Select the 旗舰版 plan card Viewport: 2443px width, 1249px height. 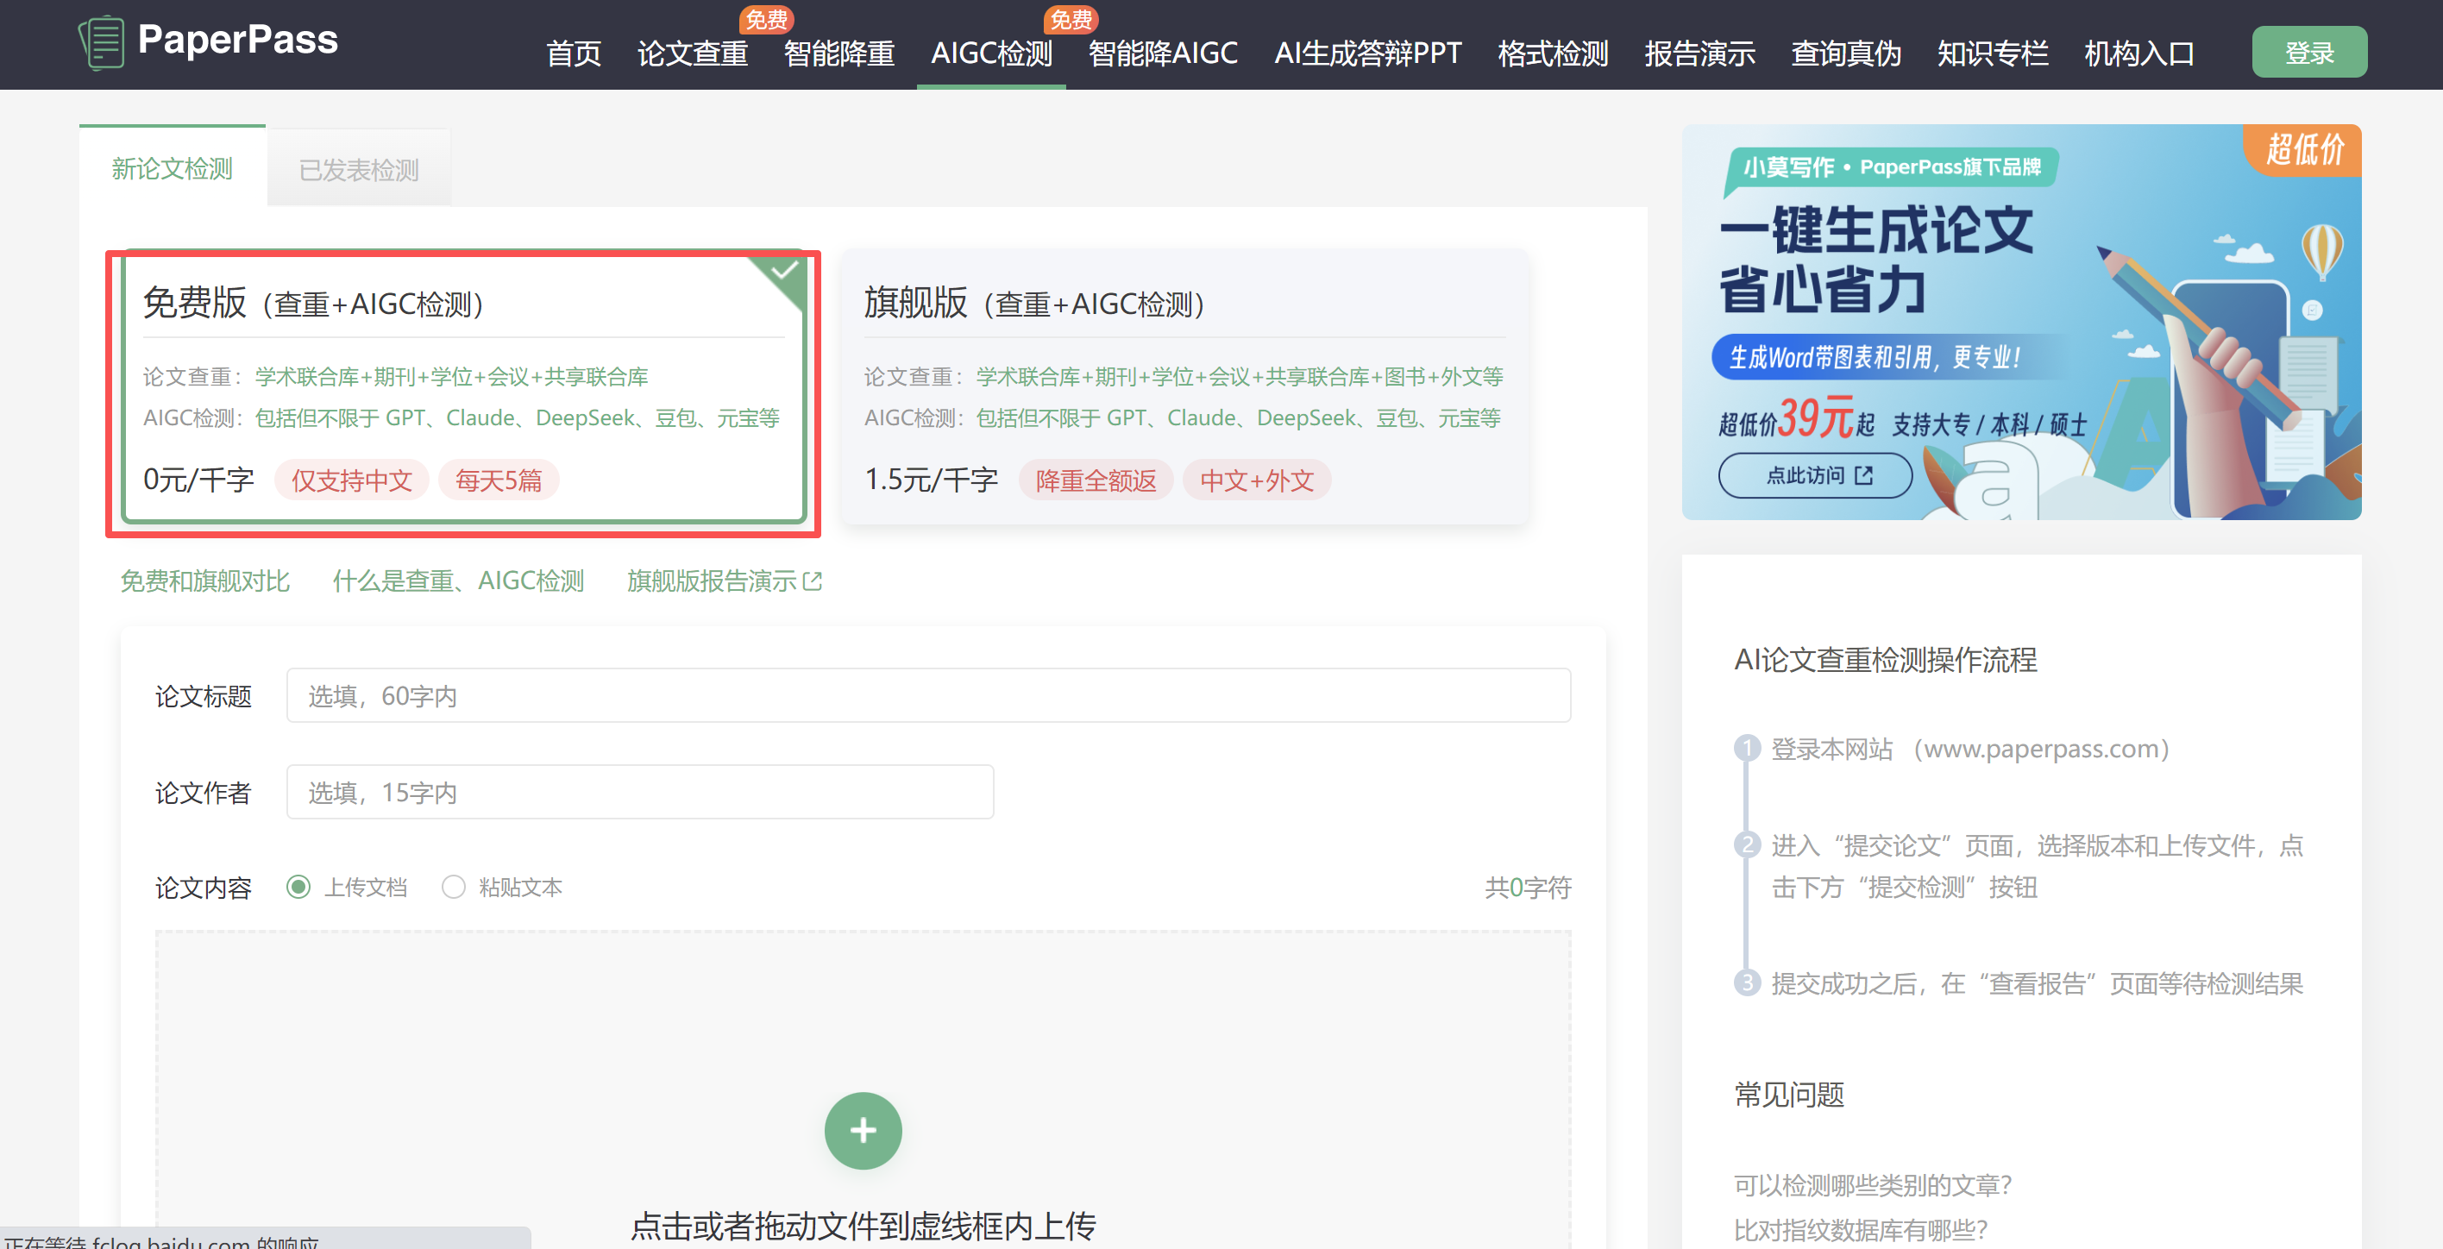tap(1184, 389)
